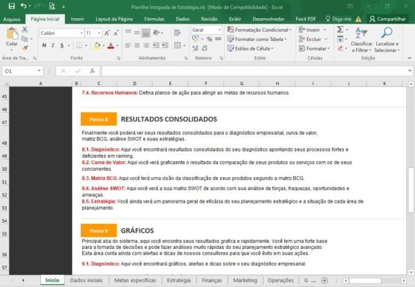The image size is (415, 287).
Task: Switch to Inserir ribbon tab
Action: point(77,19)
